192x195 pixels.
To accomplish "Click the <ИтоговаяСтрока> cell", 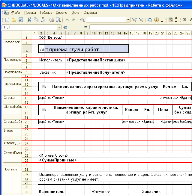I will tap(53, 155).
